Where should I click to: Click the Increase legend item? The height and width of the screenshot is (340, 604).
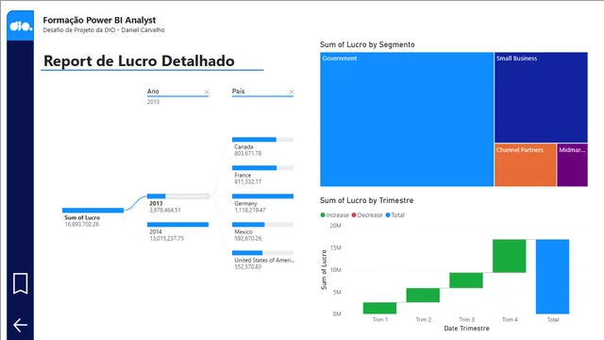coord(334,215)
